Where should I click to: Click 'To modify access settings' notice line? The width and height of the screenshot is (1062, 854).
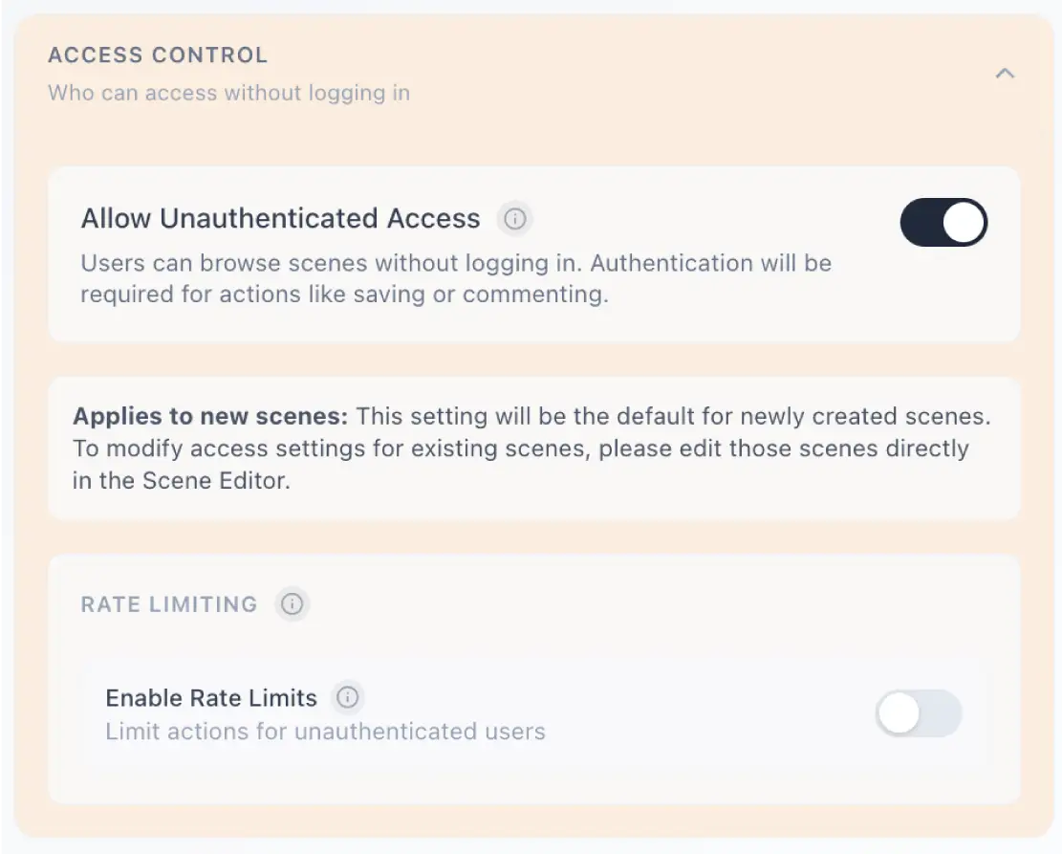521,449
